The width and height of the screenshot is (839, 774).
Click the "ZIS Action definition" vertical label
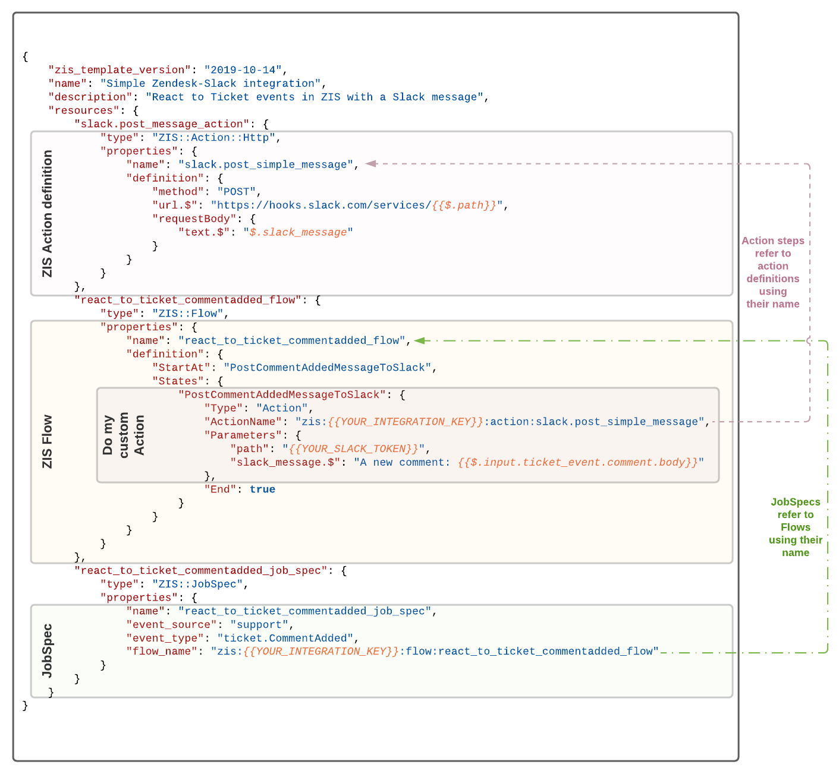pyautogui.click(x=48, y=213)
